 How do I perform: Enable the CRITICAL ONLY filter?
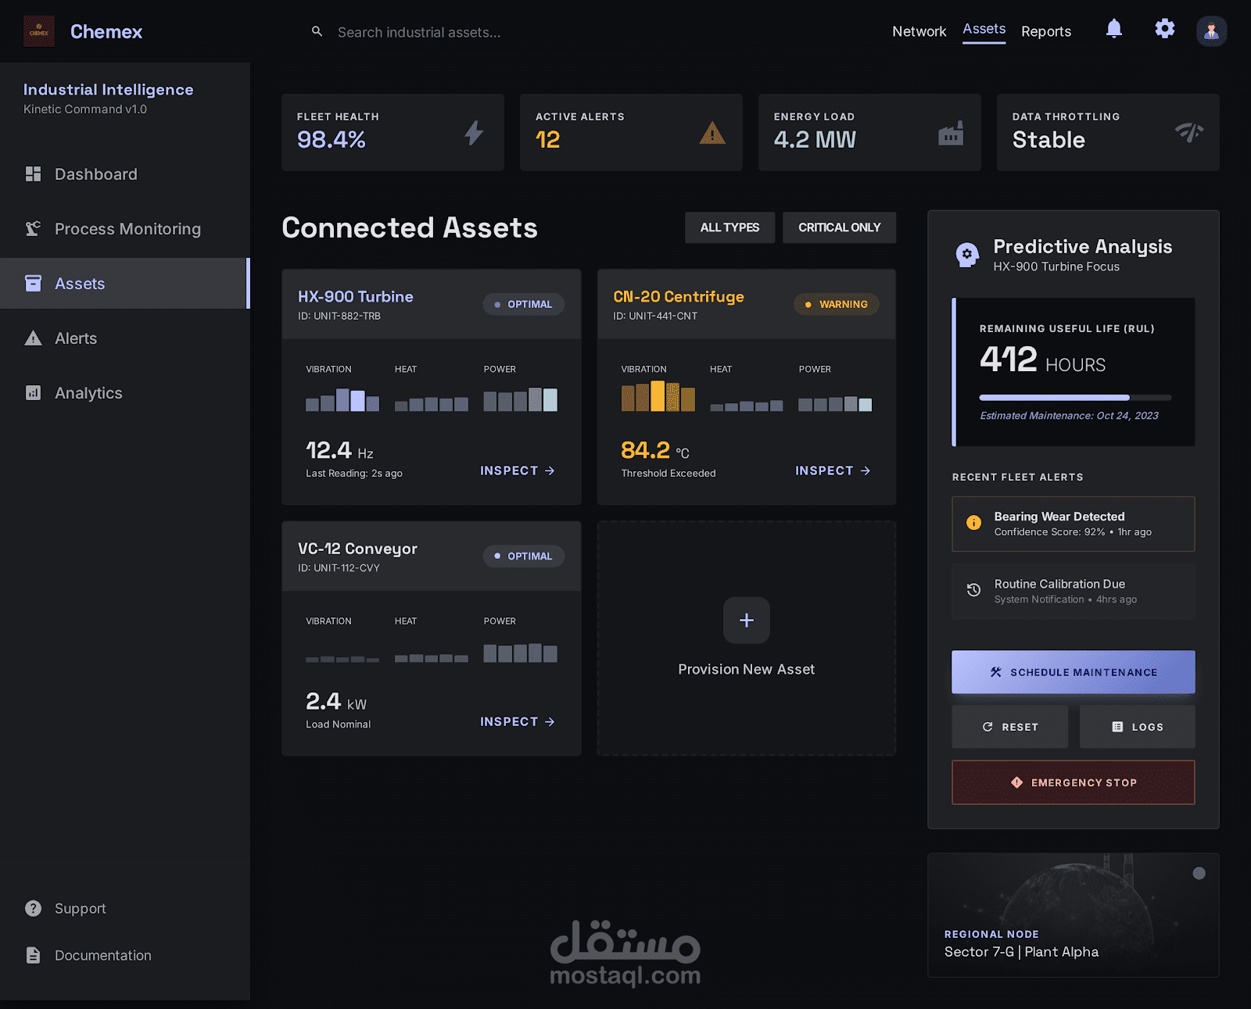[x=839, y=227]
